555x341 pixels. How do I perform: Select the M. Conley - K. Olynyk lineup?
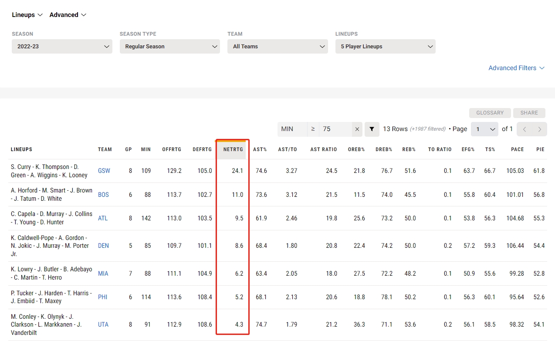(46, 324)
